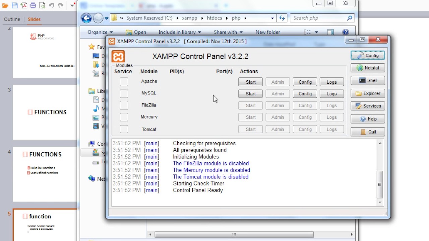Open XAMPP Help
The width and height of the screenshot is (429, 241).
(x=368, y=119)
